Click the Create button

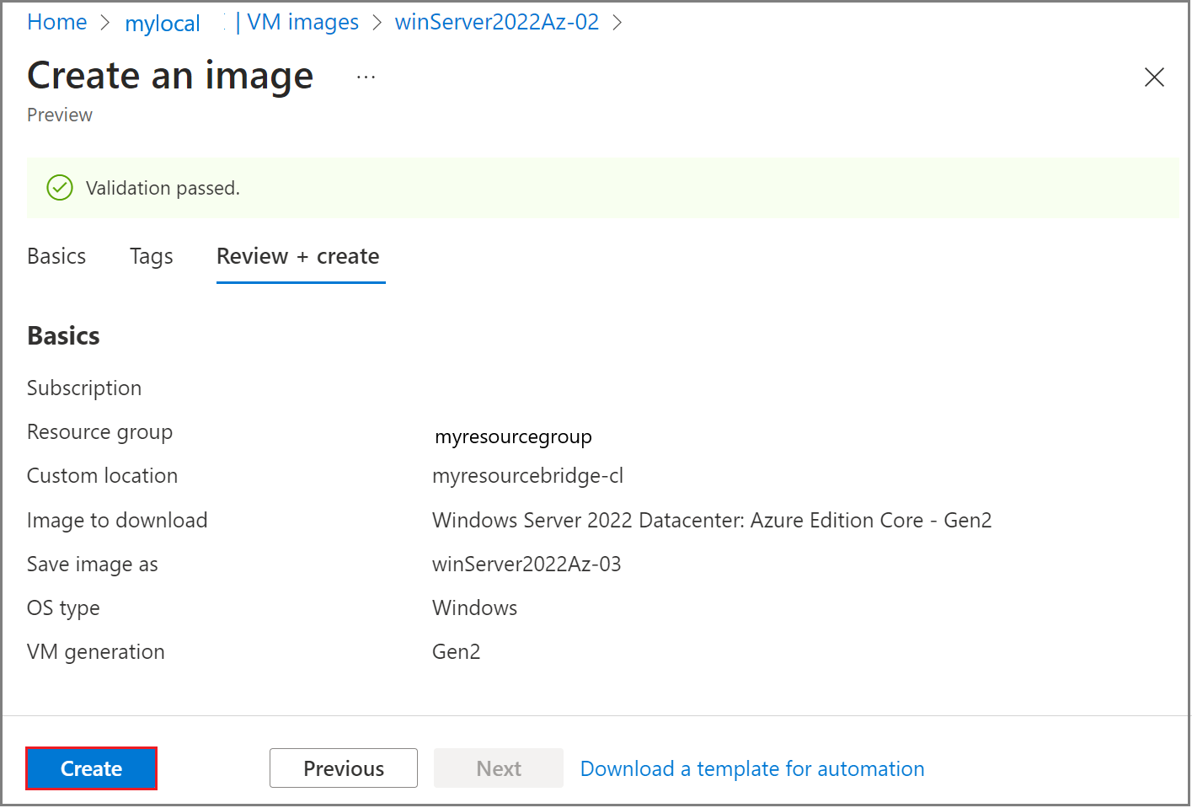[90, 768]
